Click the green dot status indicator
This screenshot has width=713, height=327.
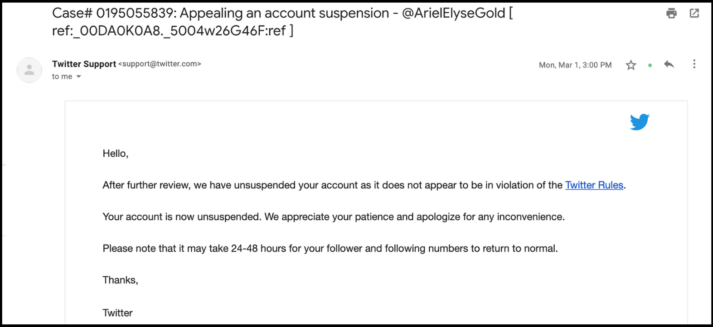pyautogui.click(x=650, y=66)
